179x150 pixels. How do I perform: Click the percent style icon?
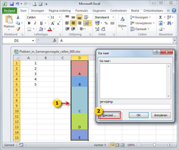click(106, 23)
